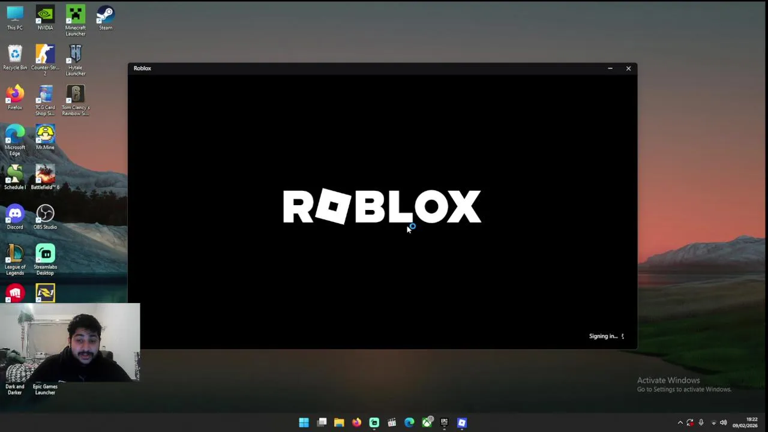Select the Minecraft Launcher desktop icon
Image resolution: width=768 pixels, height=432 pixels.
pos(75,20)
